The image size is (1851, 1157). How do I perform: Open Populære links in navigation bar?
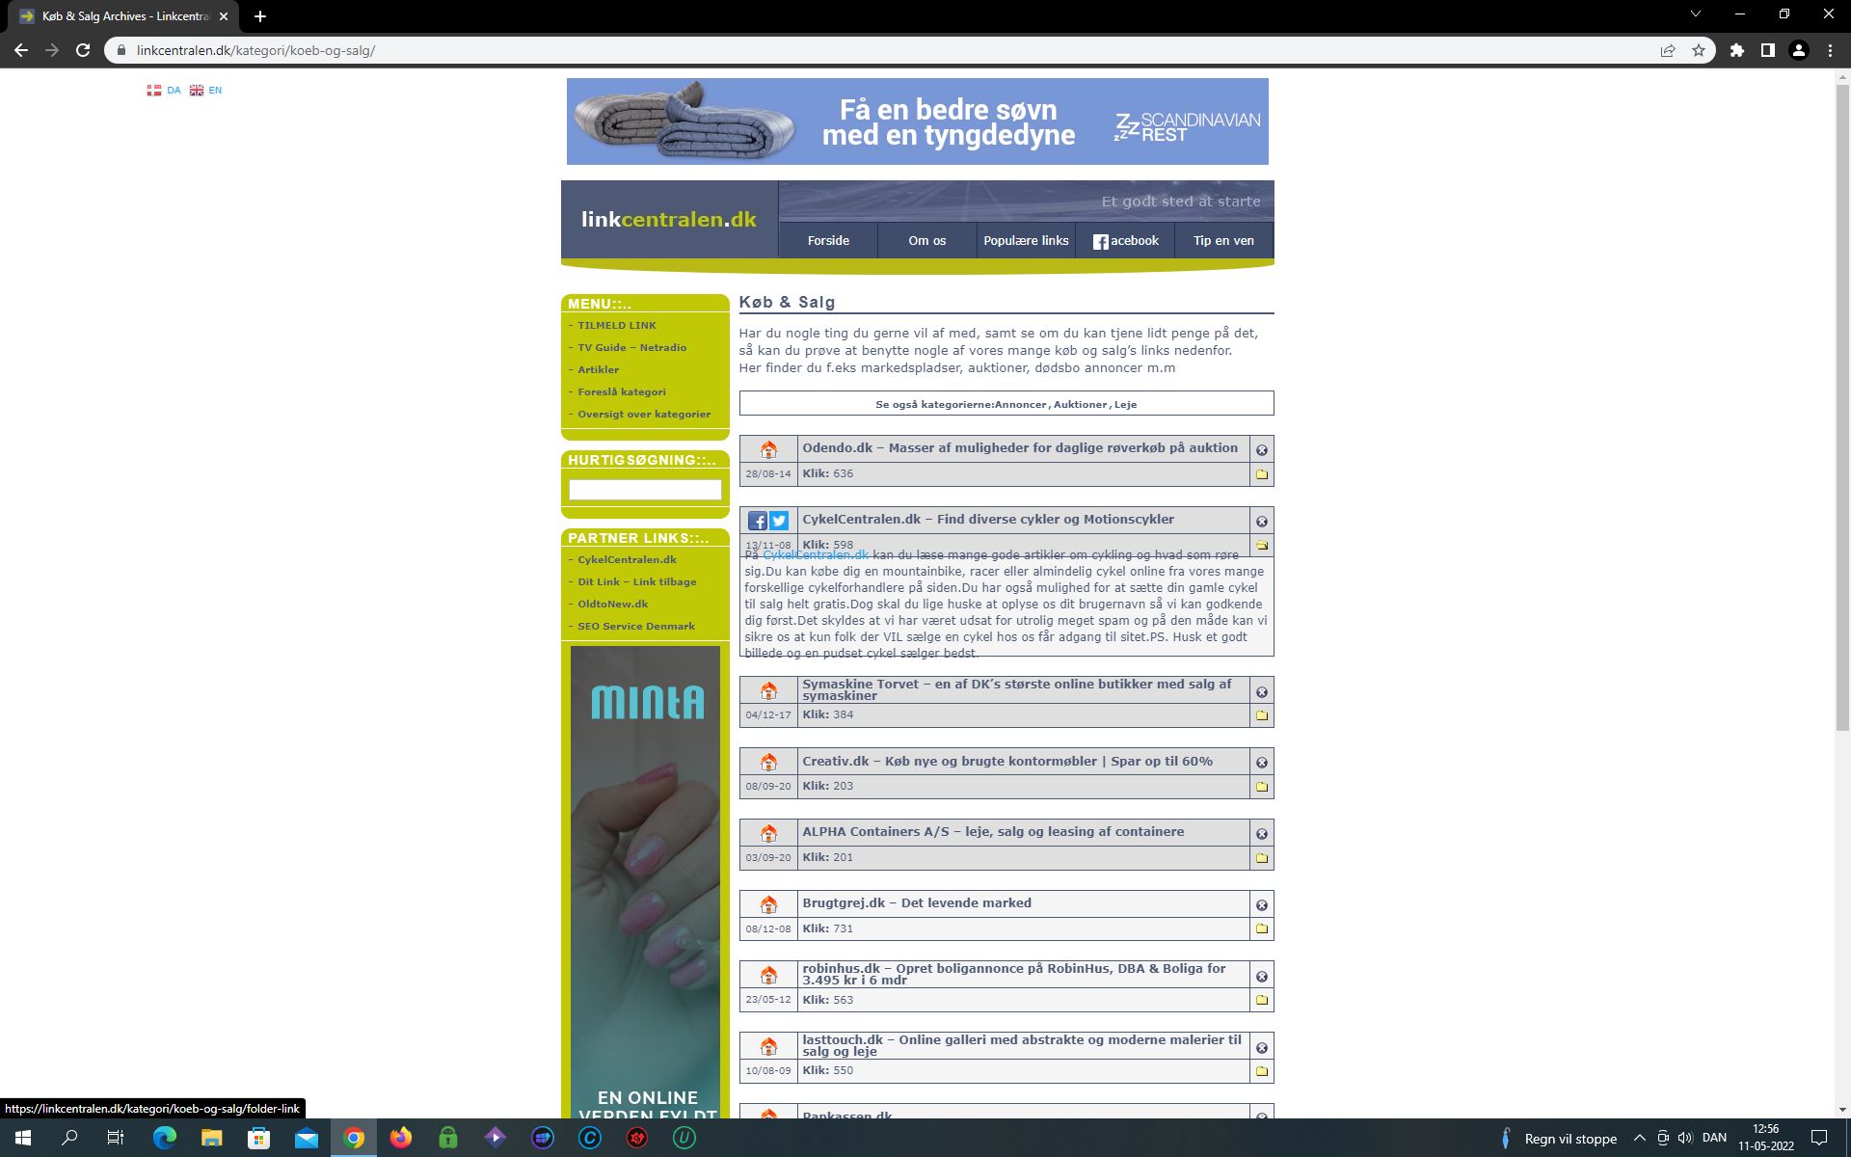(x=1026, y=240)
